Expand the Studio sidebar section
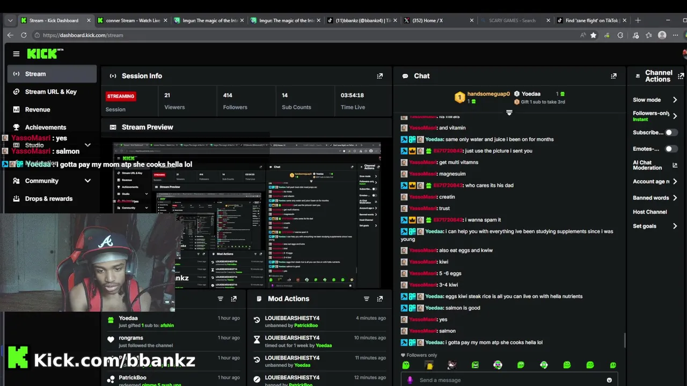The width and height of the screenshot is (687, 386). 87,145
